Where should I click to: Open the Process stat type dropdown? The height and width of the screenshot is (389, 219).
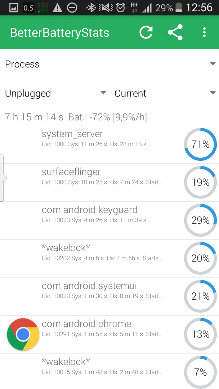(x=109, y=64)
